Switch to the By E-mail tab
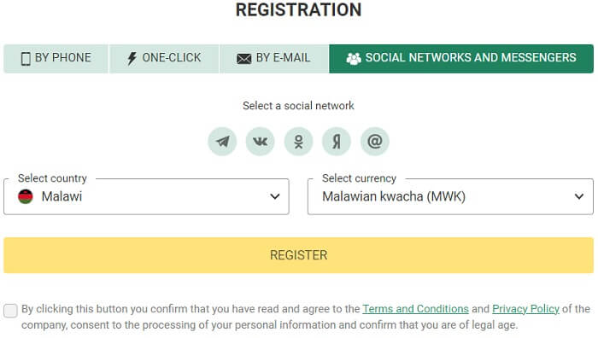This screenshot has width=598, height=338. [274, 59]
